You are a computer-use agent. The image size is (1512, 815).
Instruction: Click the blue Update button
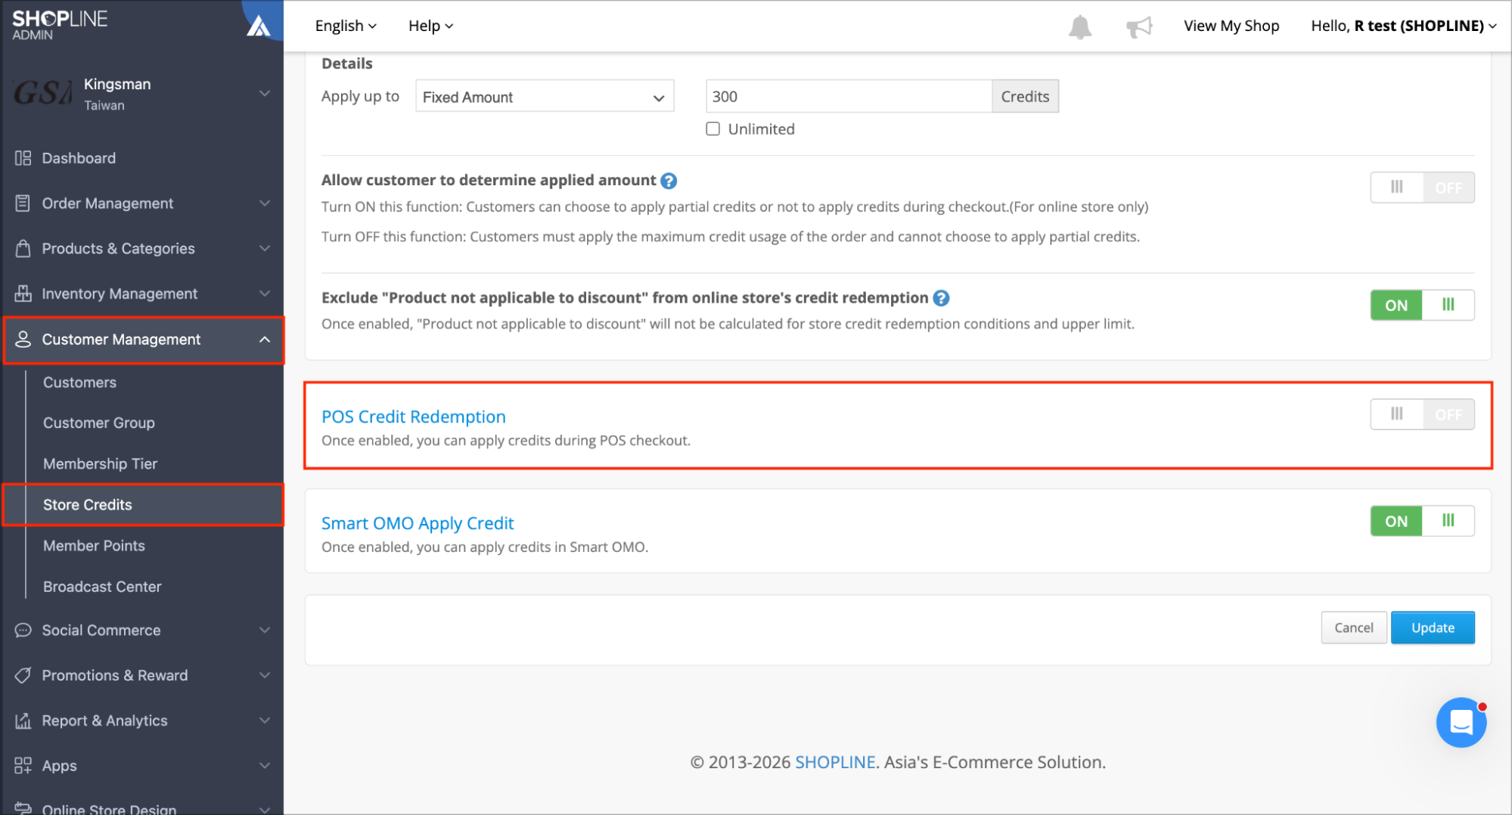point(1432,628)
